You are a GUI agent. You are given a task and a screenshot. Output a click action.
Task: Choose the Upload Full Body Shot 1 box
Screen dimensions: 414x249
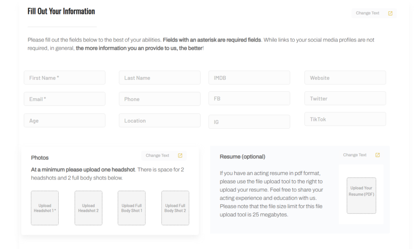[x=131, y=208]
